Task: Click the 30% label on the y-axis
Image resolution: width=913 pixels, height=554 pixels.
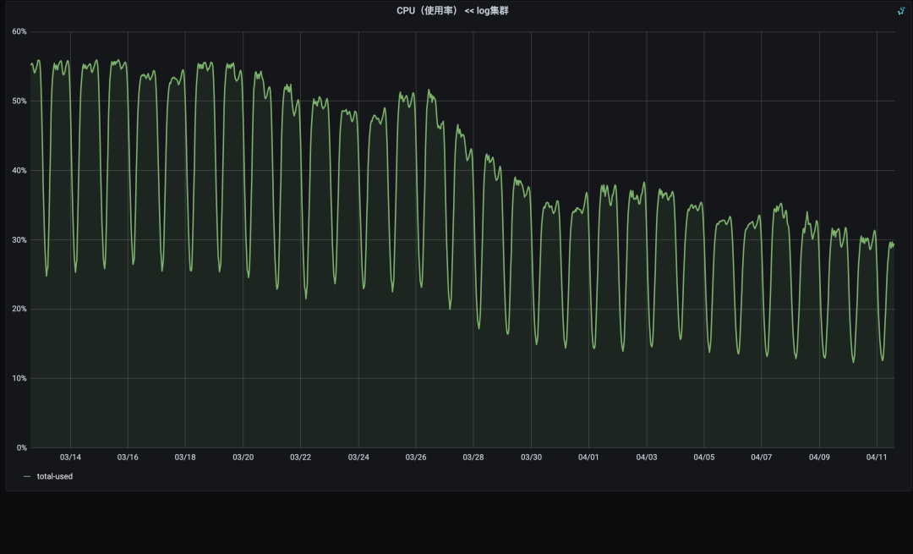Action: 19,240
